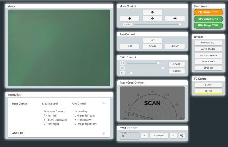The width and height of the screenshot is (228, 147).
Task: Click the SETPWM button
Action: tap(159, 136)
